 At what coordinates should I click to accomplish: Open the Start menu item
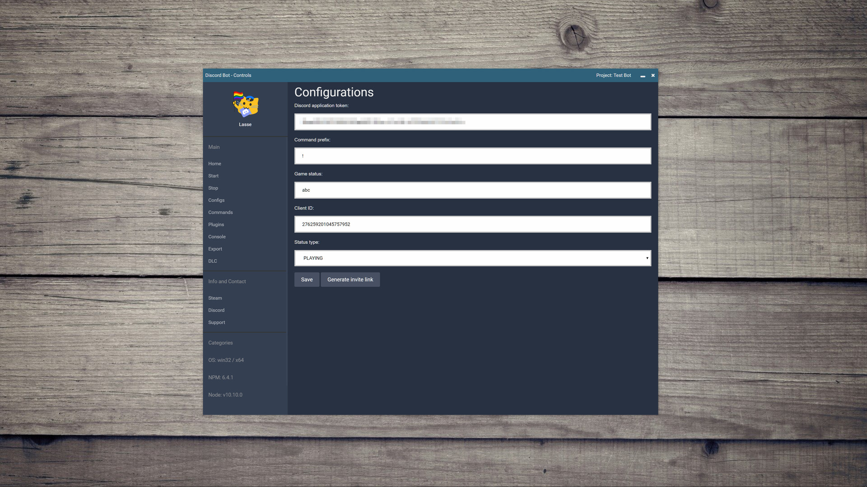[x=213, y=176]
